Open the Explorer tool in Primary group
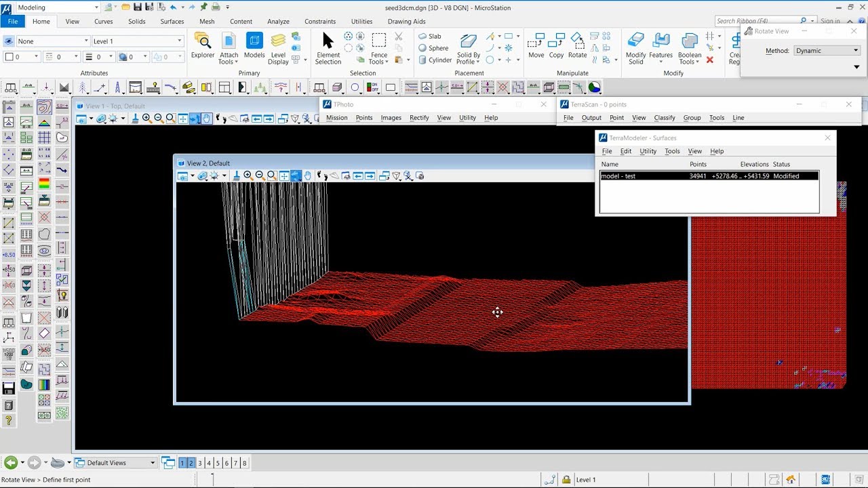 tap(203, 45)
